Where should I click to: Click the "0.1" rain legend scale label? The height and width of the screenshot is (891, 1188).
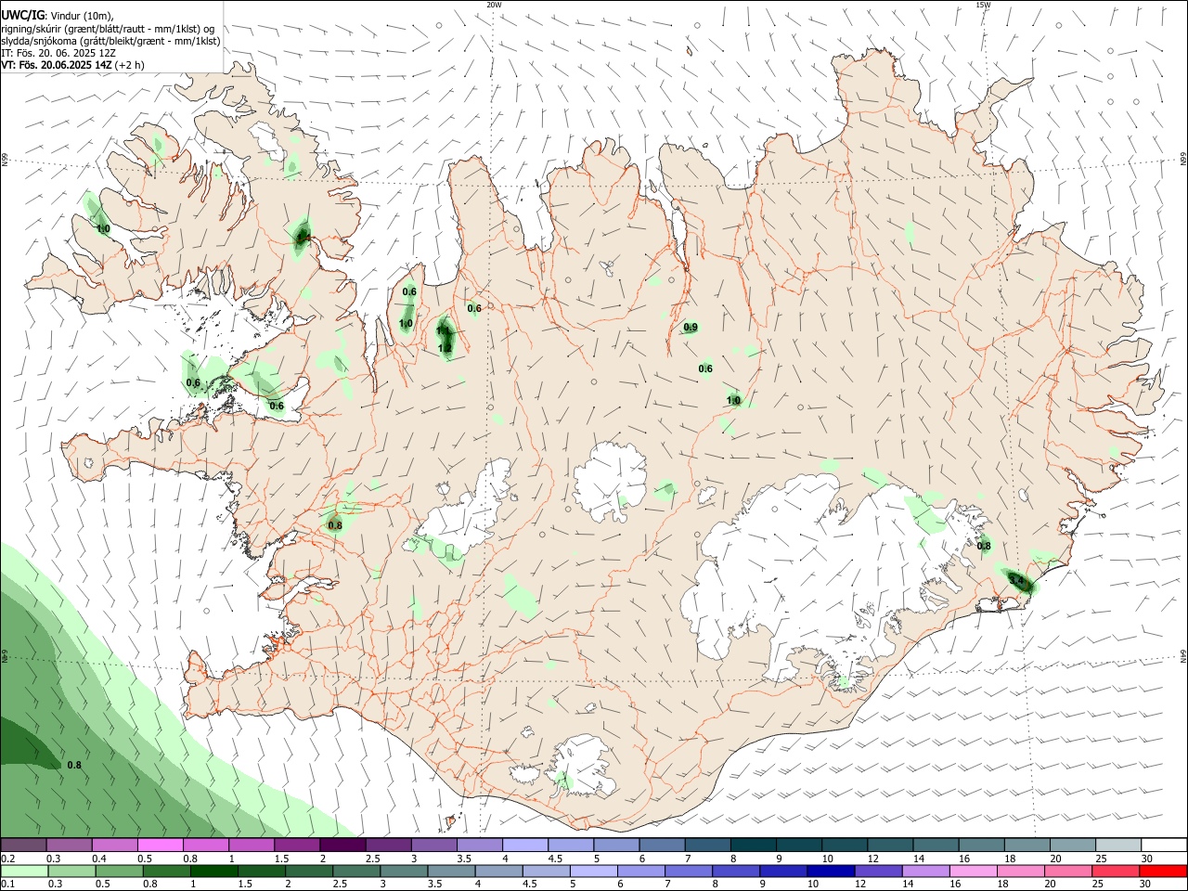tap(7, 885)
